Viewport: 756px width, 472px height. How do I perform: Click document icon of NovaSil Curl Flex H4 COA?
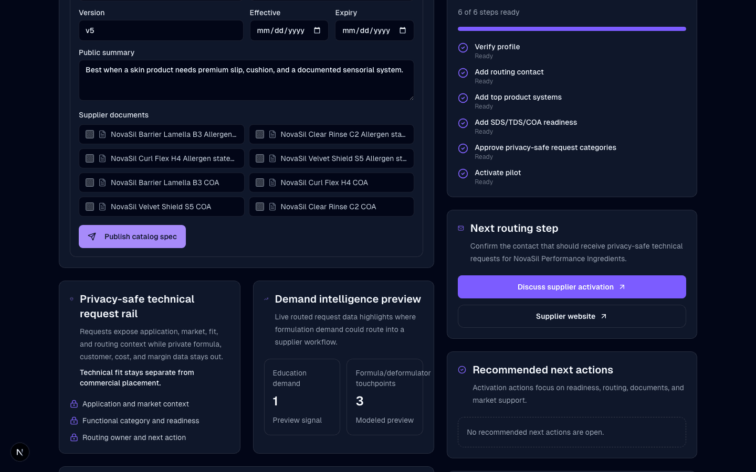point(272,183)
